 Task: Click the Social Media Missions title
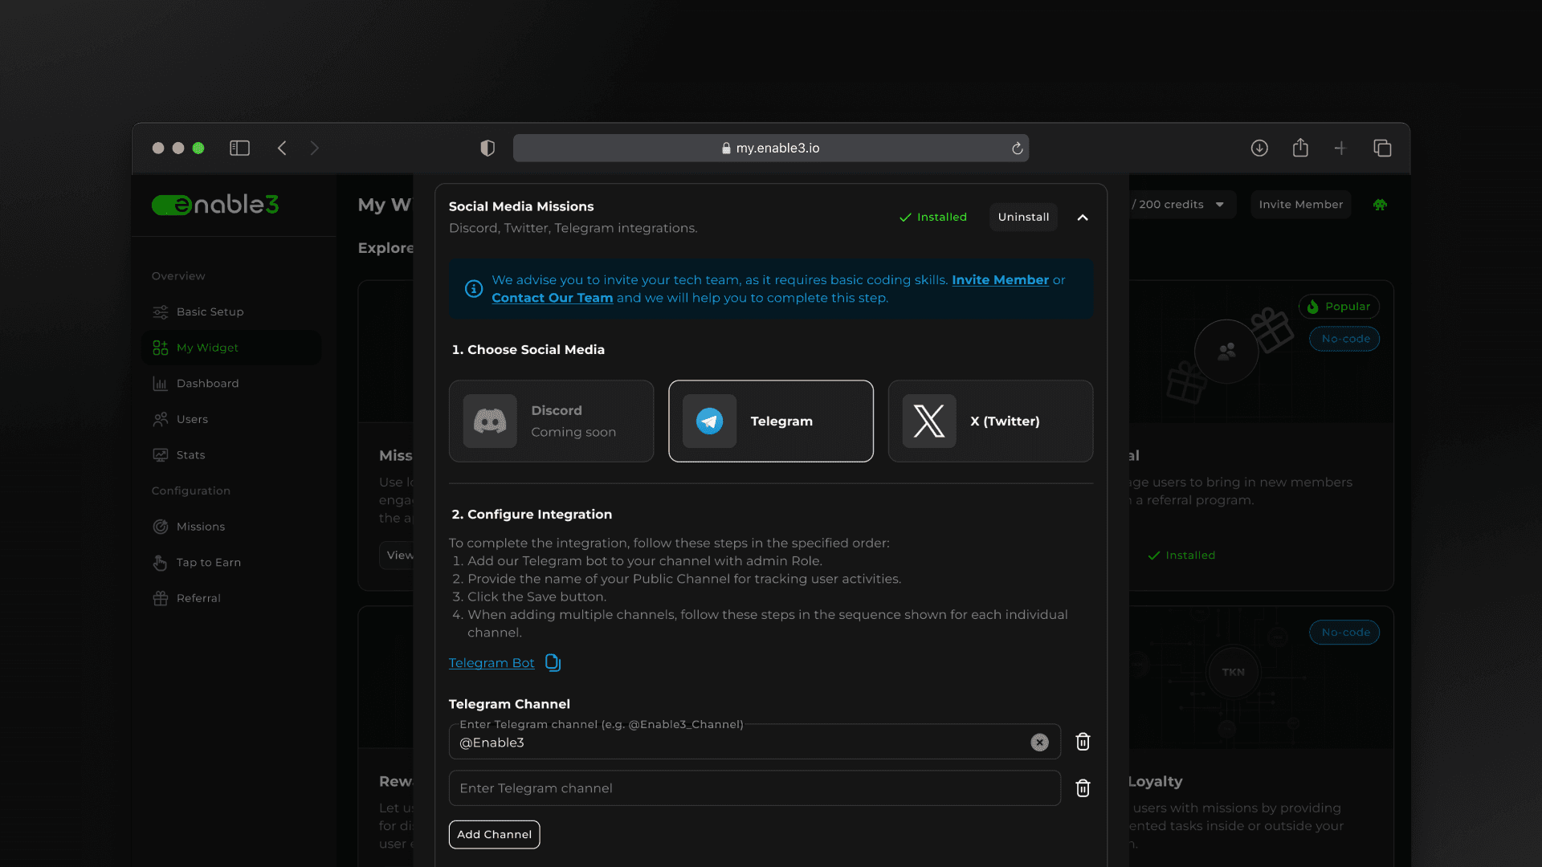[521, 206]
